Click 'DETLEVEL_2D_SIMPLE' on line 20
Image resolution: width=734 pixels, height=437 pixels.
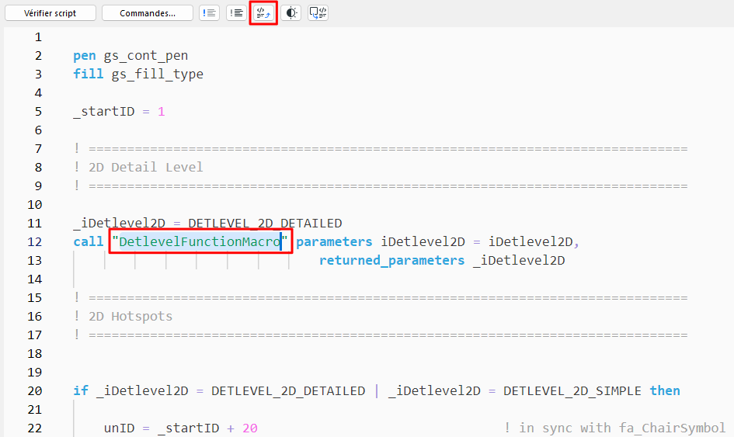[x=572, y=390]
